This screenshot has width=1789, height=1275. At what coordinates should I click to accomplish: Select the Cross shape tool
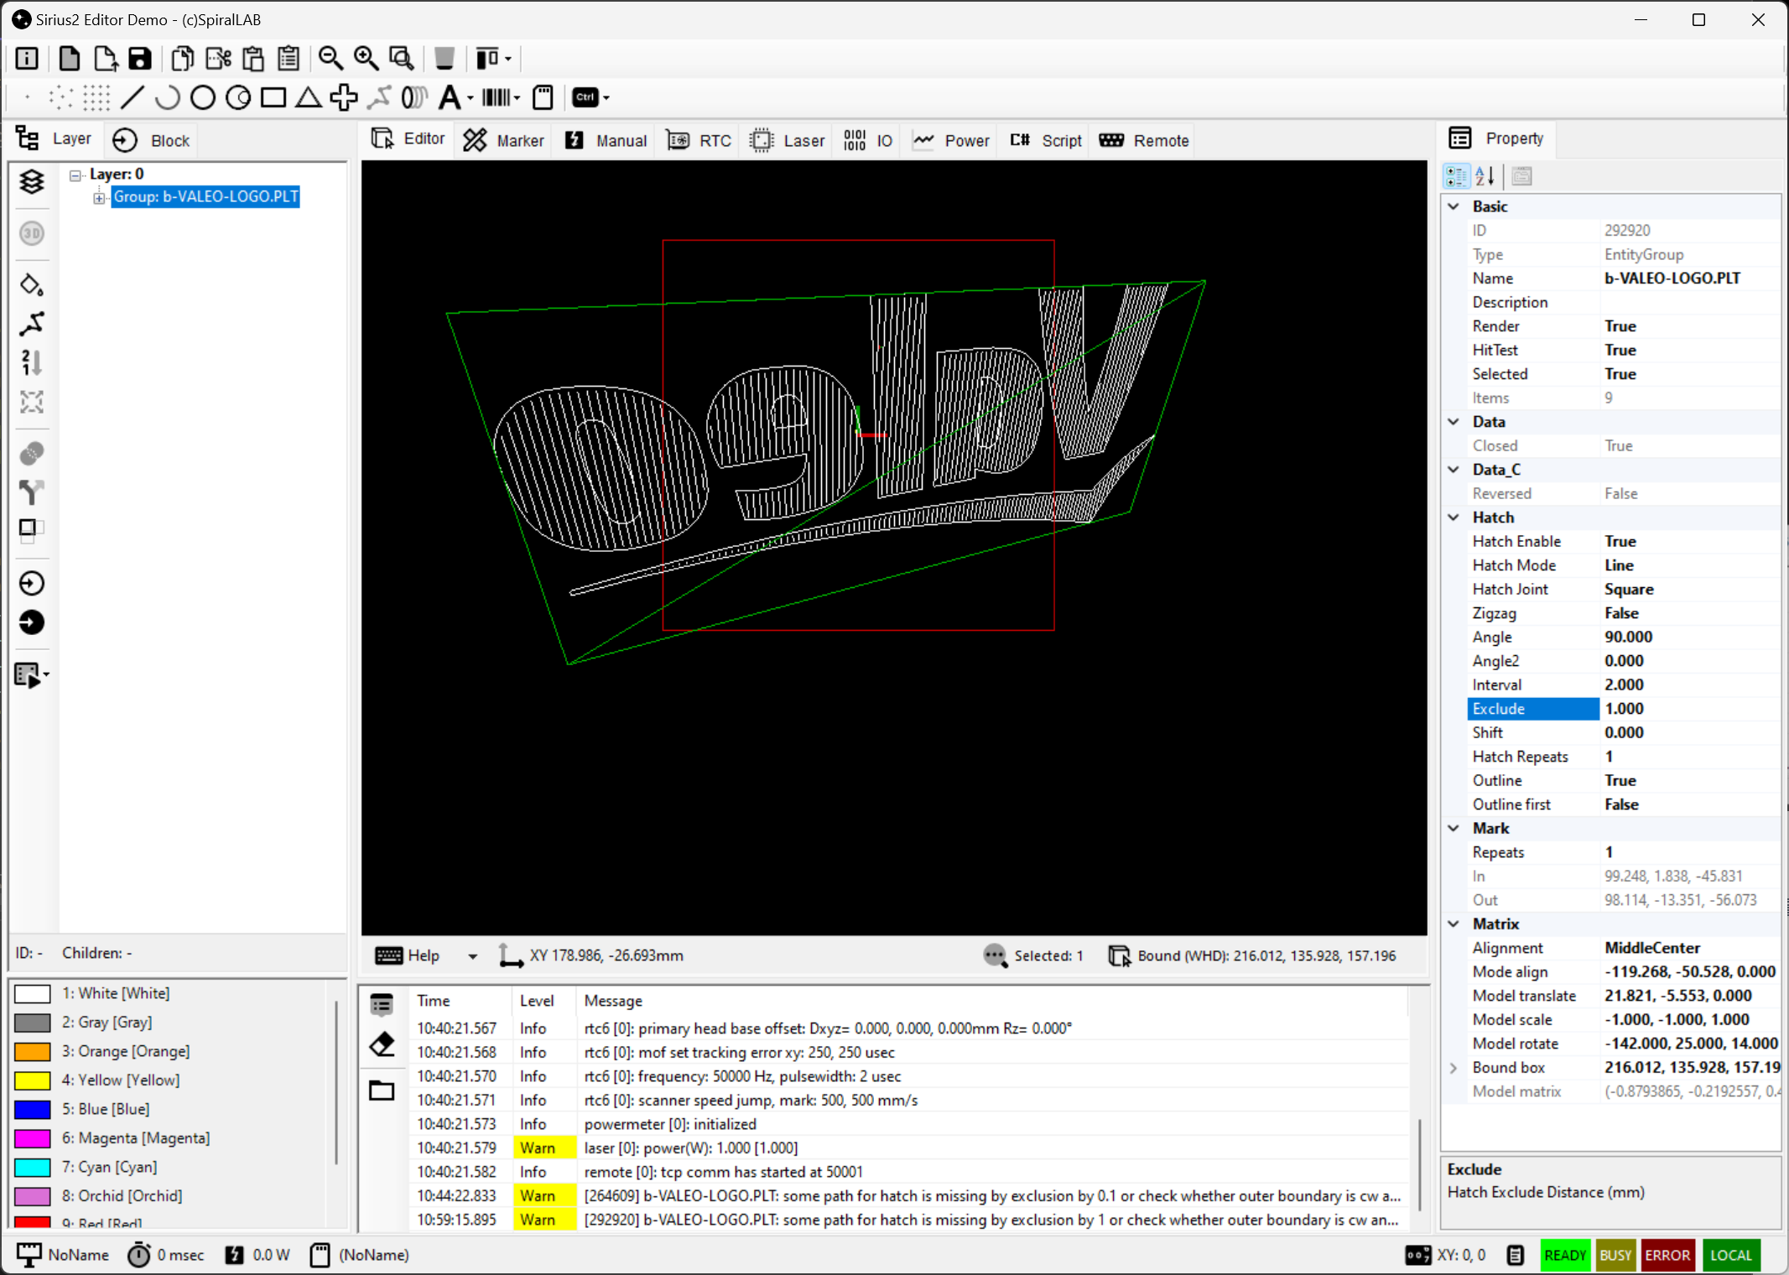click(344, 97)
